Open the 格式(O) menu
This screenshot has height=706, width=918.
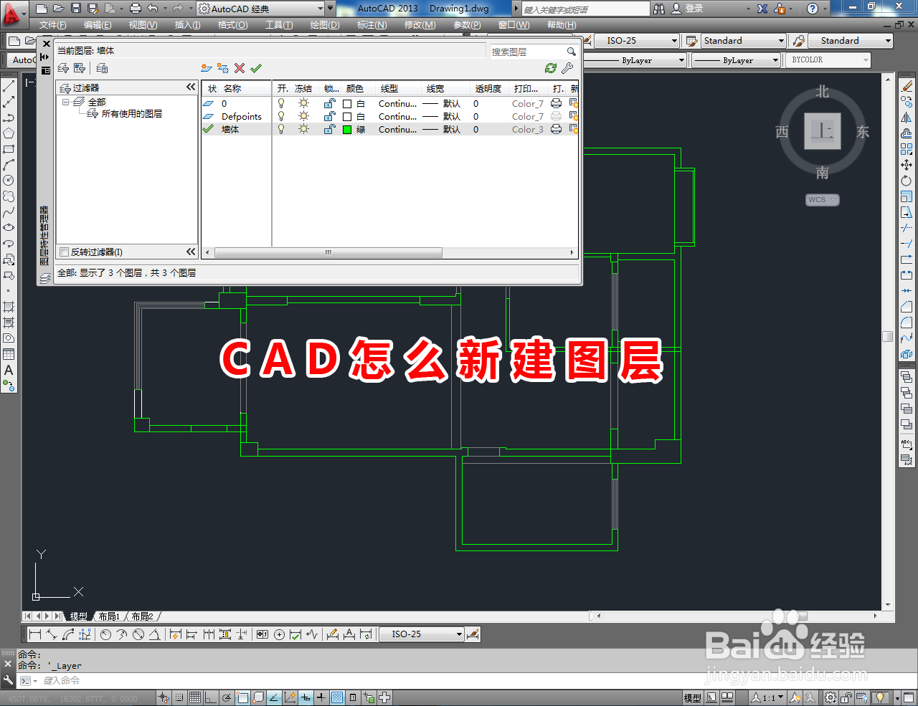pos(232,24)
